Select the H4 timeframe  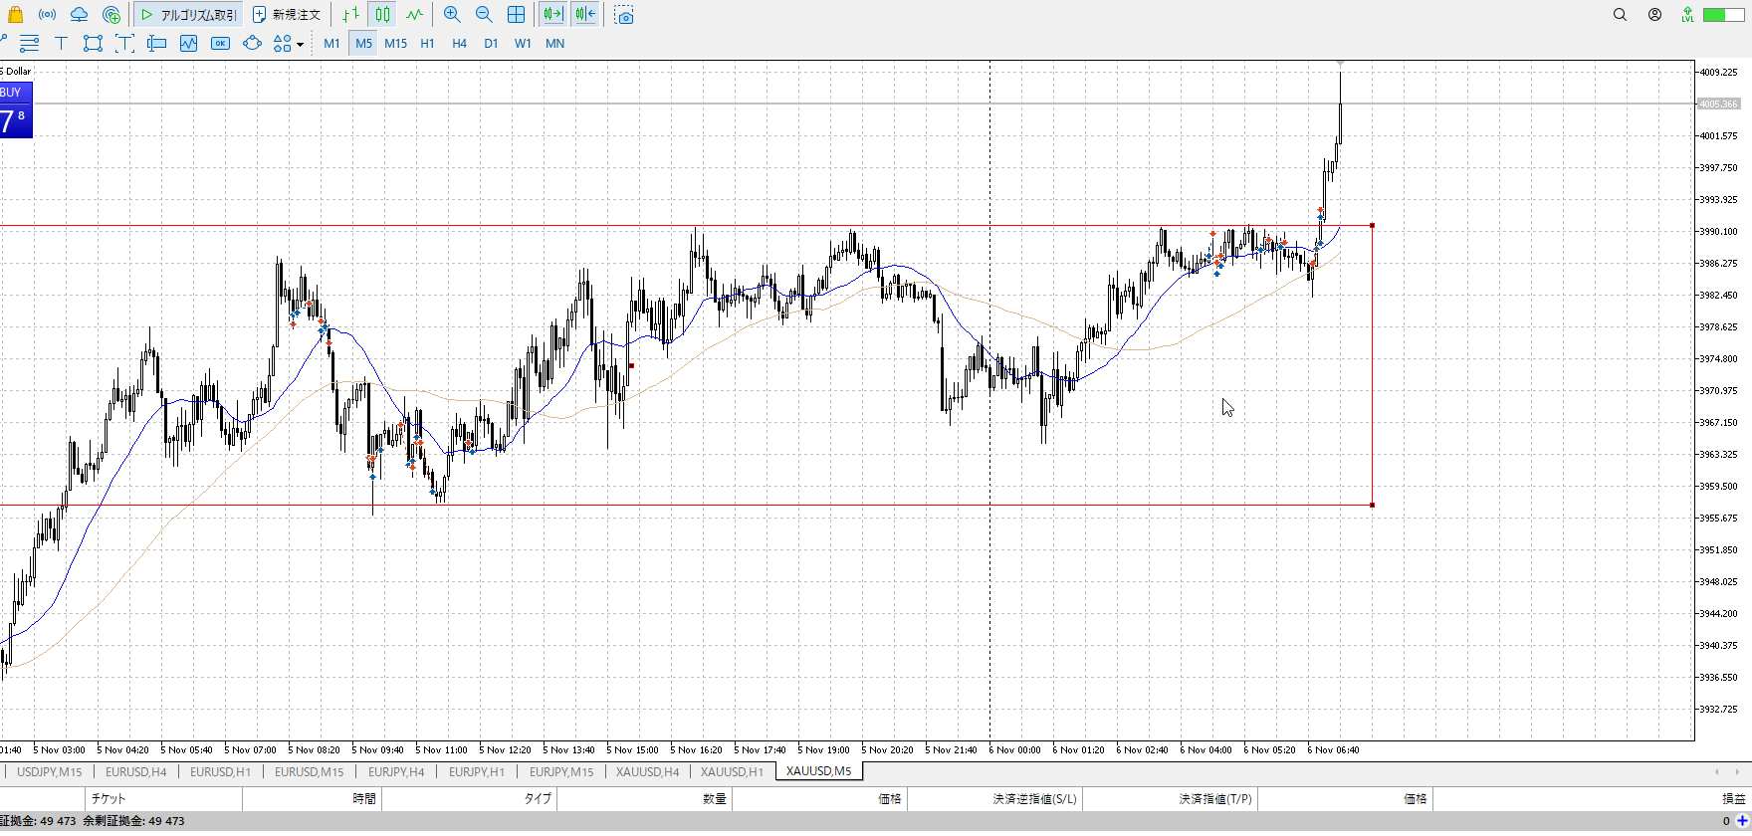click(x=459, y=44)
